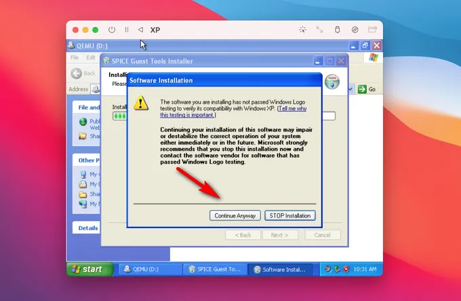Click Continue Anyway button
461x301 pixels.
coord(235,216)
